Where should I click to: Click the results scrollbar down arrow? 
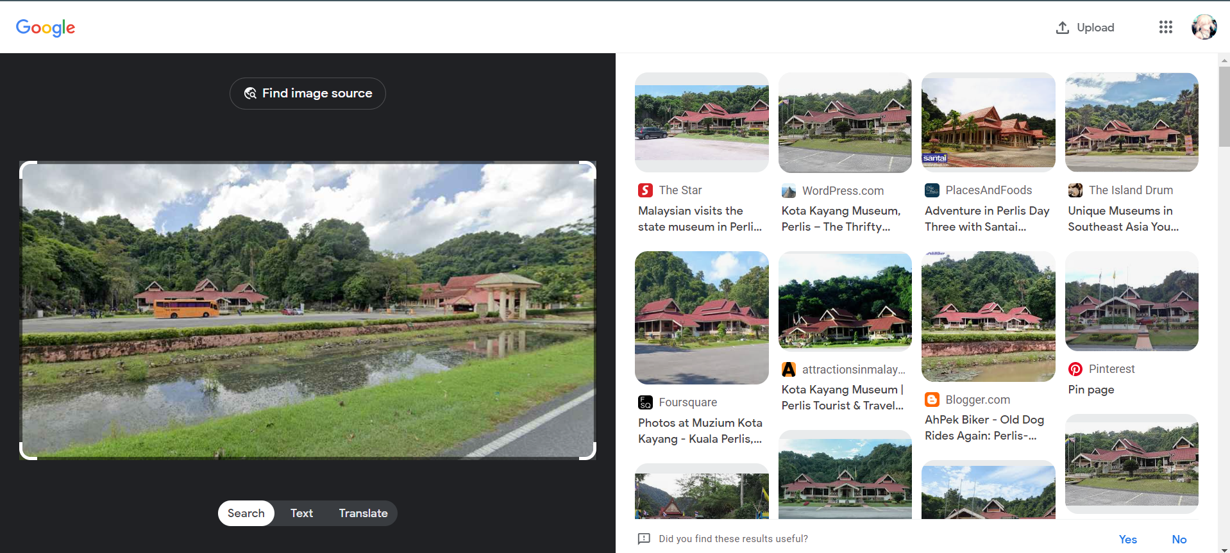point(1224,549)
